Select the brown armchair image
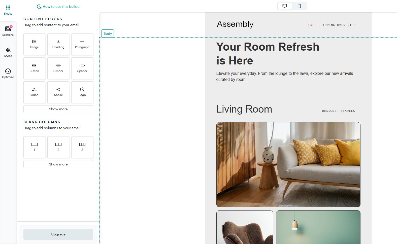This screenshot has height=244, width=397. [245, 227]
